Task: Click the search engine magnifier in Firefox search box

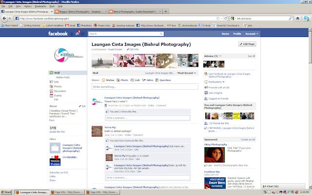Action: pyautogui.click(x=291, y=19)
